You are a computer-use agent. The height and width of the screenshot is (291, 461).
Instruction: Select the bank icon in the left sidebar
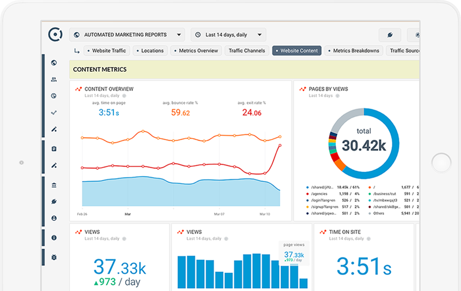tap(53, 185)
